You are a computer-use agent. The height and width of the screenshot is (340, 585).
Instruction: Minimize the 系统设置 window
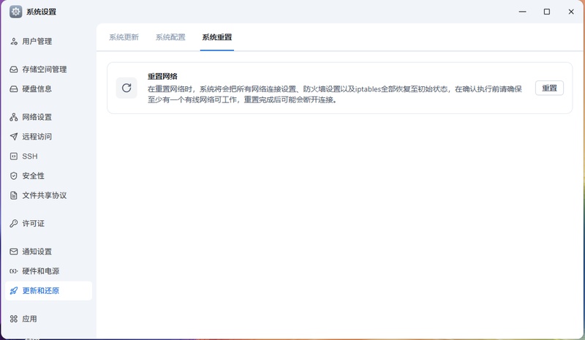(522, 12)
